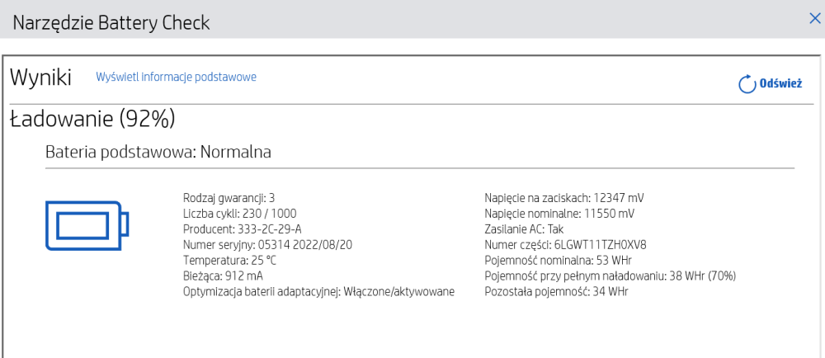Click the Optymizacja baterii adaptacyjnej status line
The width and height of the screenshot is (825, 358).
click(318, 292)
